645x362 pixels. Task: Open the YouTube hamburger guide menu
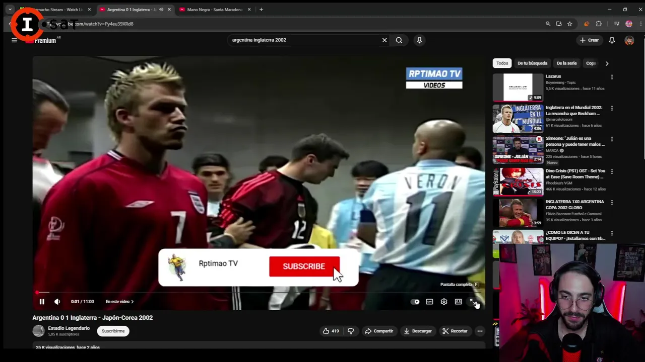pos(14,40)
